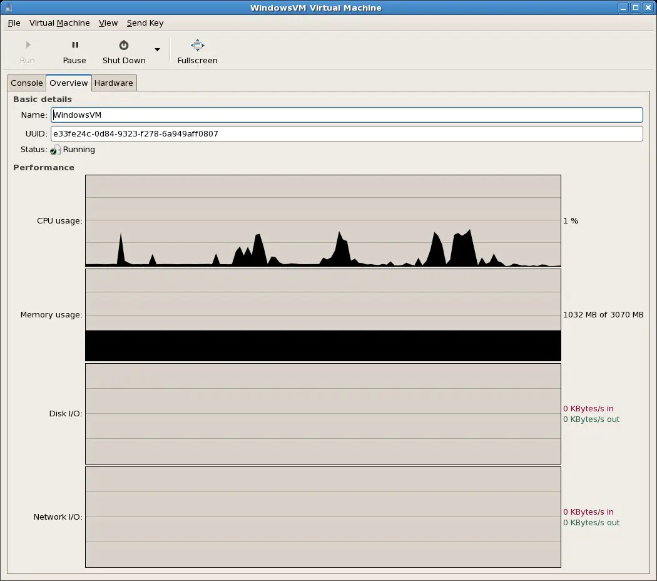Select the Memory usage graph
The width and height of the screenshot is (657, 581).
click(x=322, y=315)
